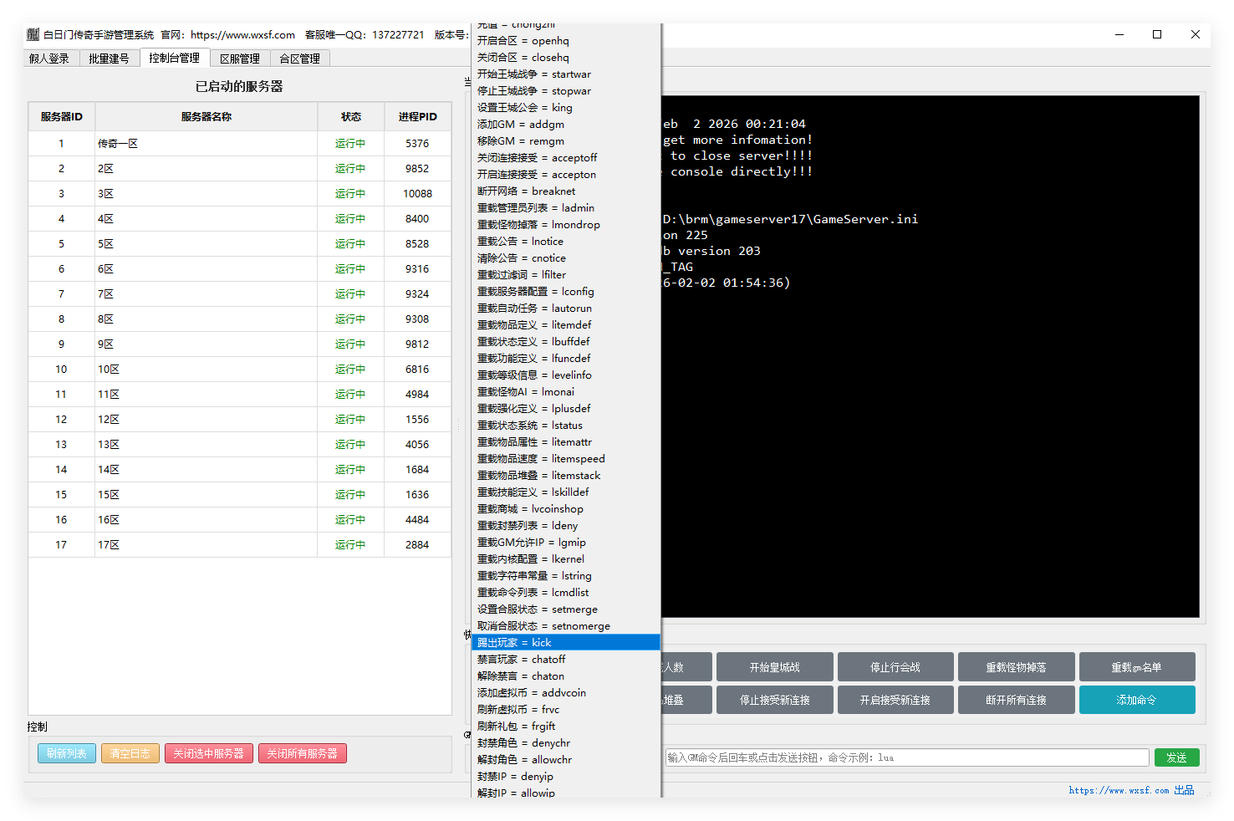Switch to the 假人登录 tab
The image size is (1234, 821).
click(49, 59)
